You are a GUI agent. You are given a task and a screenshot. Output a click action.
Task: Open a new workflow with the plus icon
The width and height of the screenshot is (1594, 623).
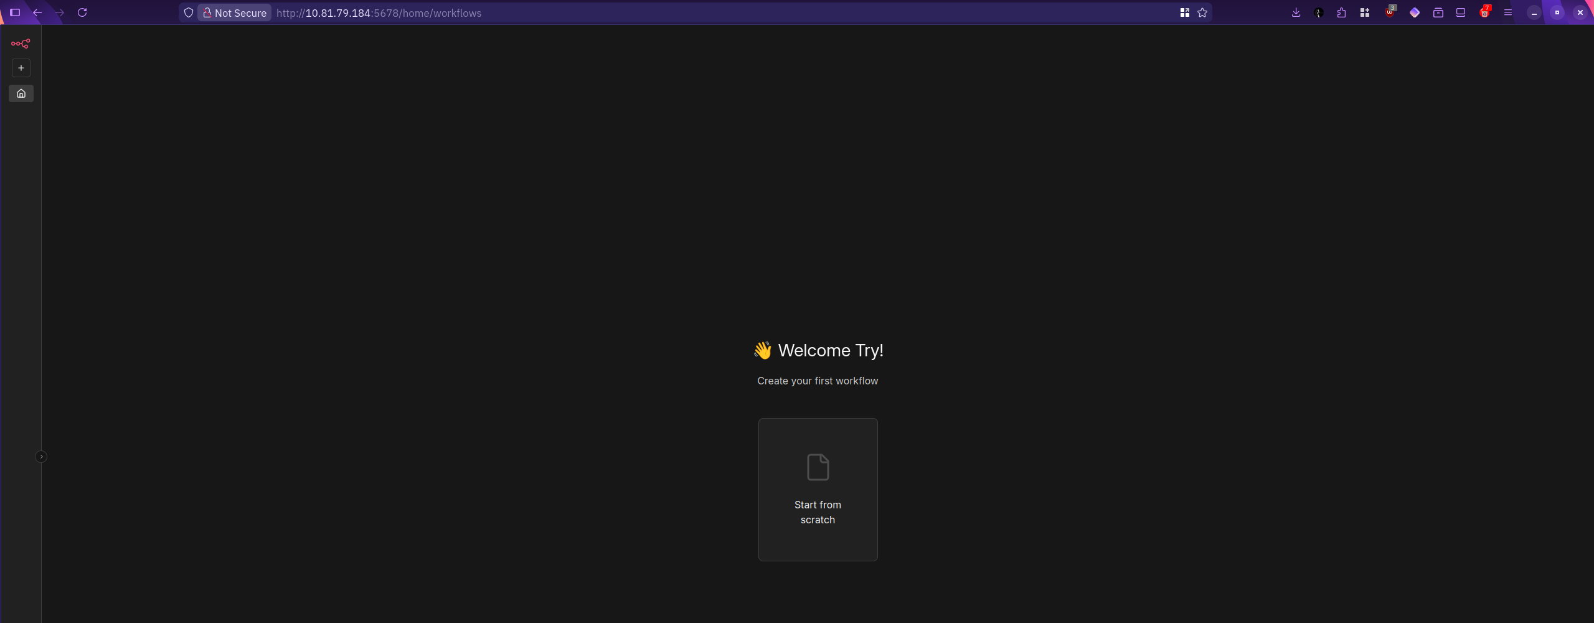21,68
